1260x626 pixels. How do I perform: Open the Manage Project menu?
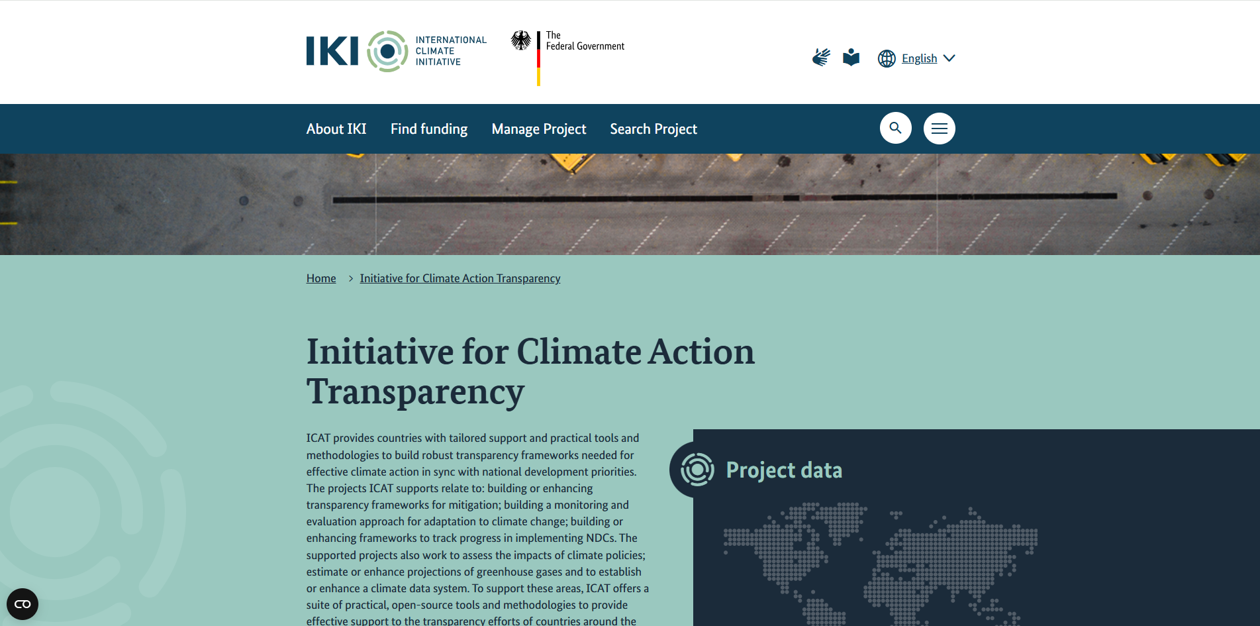coord(539,129)
